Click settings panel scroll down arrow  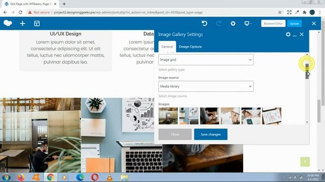tap(307, 122)
